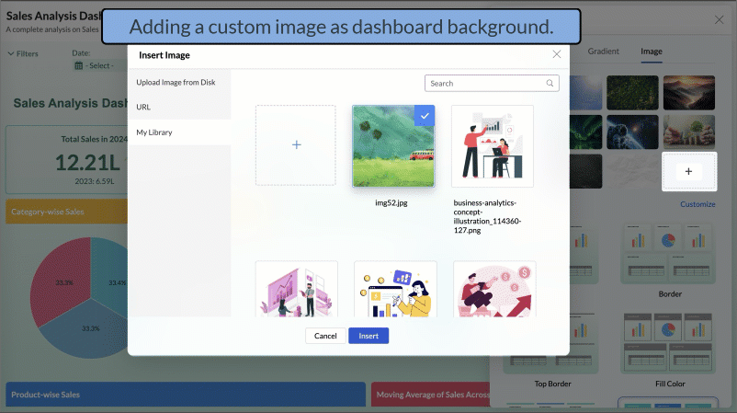Click the image search input field
Screen dimensions: 737x413
coord(485,84)
